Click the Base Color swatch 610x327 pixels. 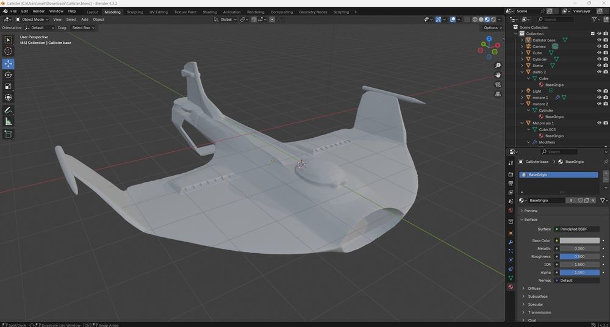579,240
